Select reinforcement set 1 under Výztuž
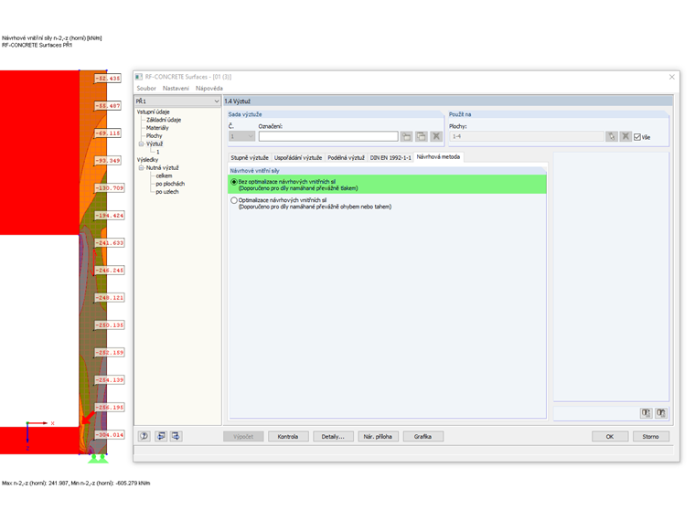This screenshot has height=521, width=695. tap(158, 152)
